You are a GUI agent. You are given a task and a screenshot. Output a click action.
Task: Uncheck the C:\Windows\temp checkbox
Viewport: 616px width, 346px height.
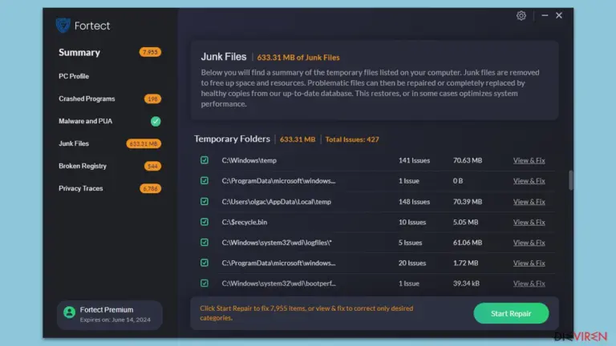click(205, 160)
